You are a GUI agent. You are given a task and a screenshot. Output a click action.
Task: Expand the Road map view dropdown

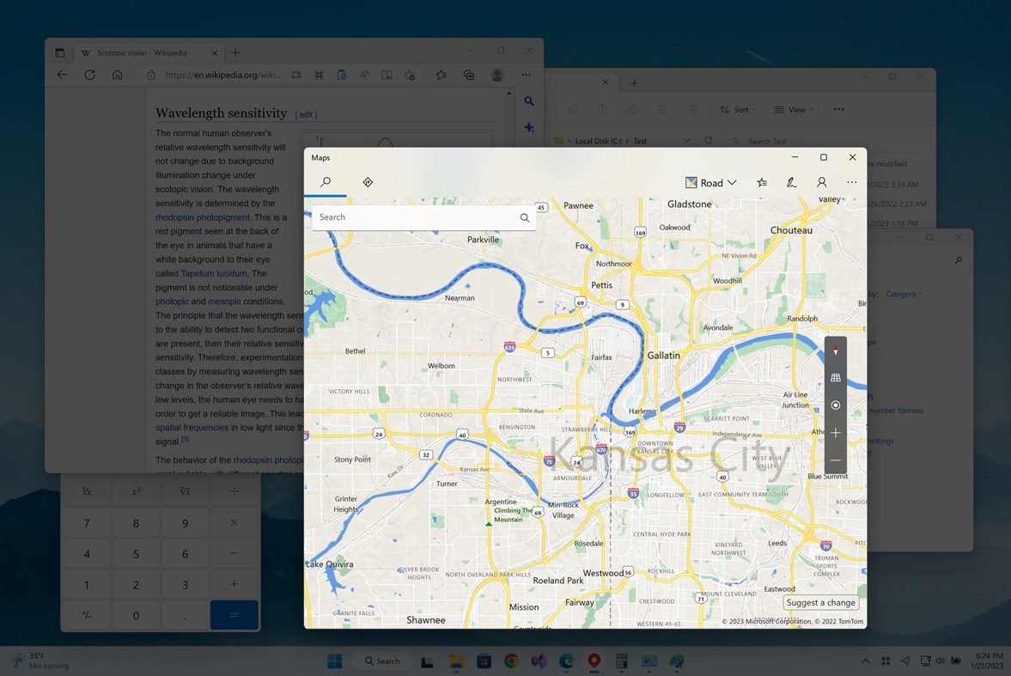710,183
